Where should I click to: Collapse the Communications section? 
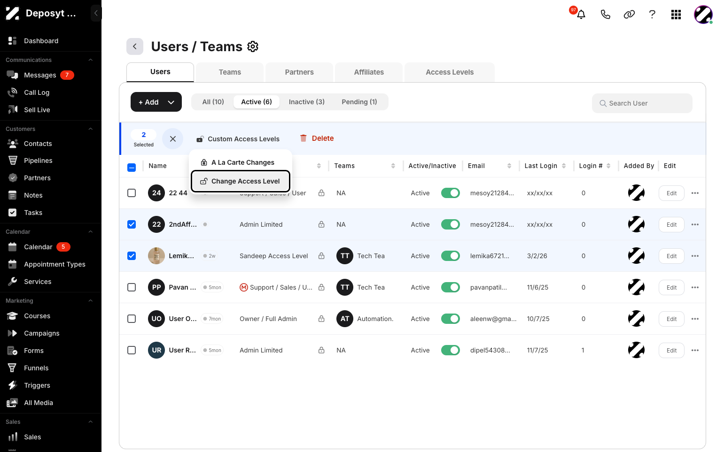pos(91,60)
